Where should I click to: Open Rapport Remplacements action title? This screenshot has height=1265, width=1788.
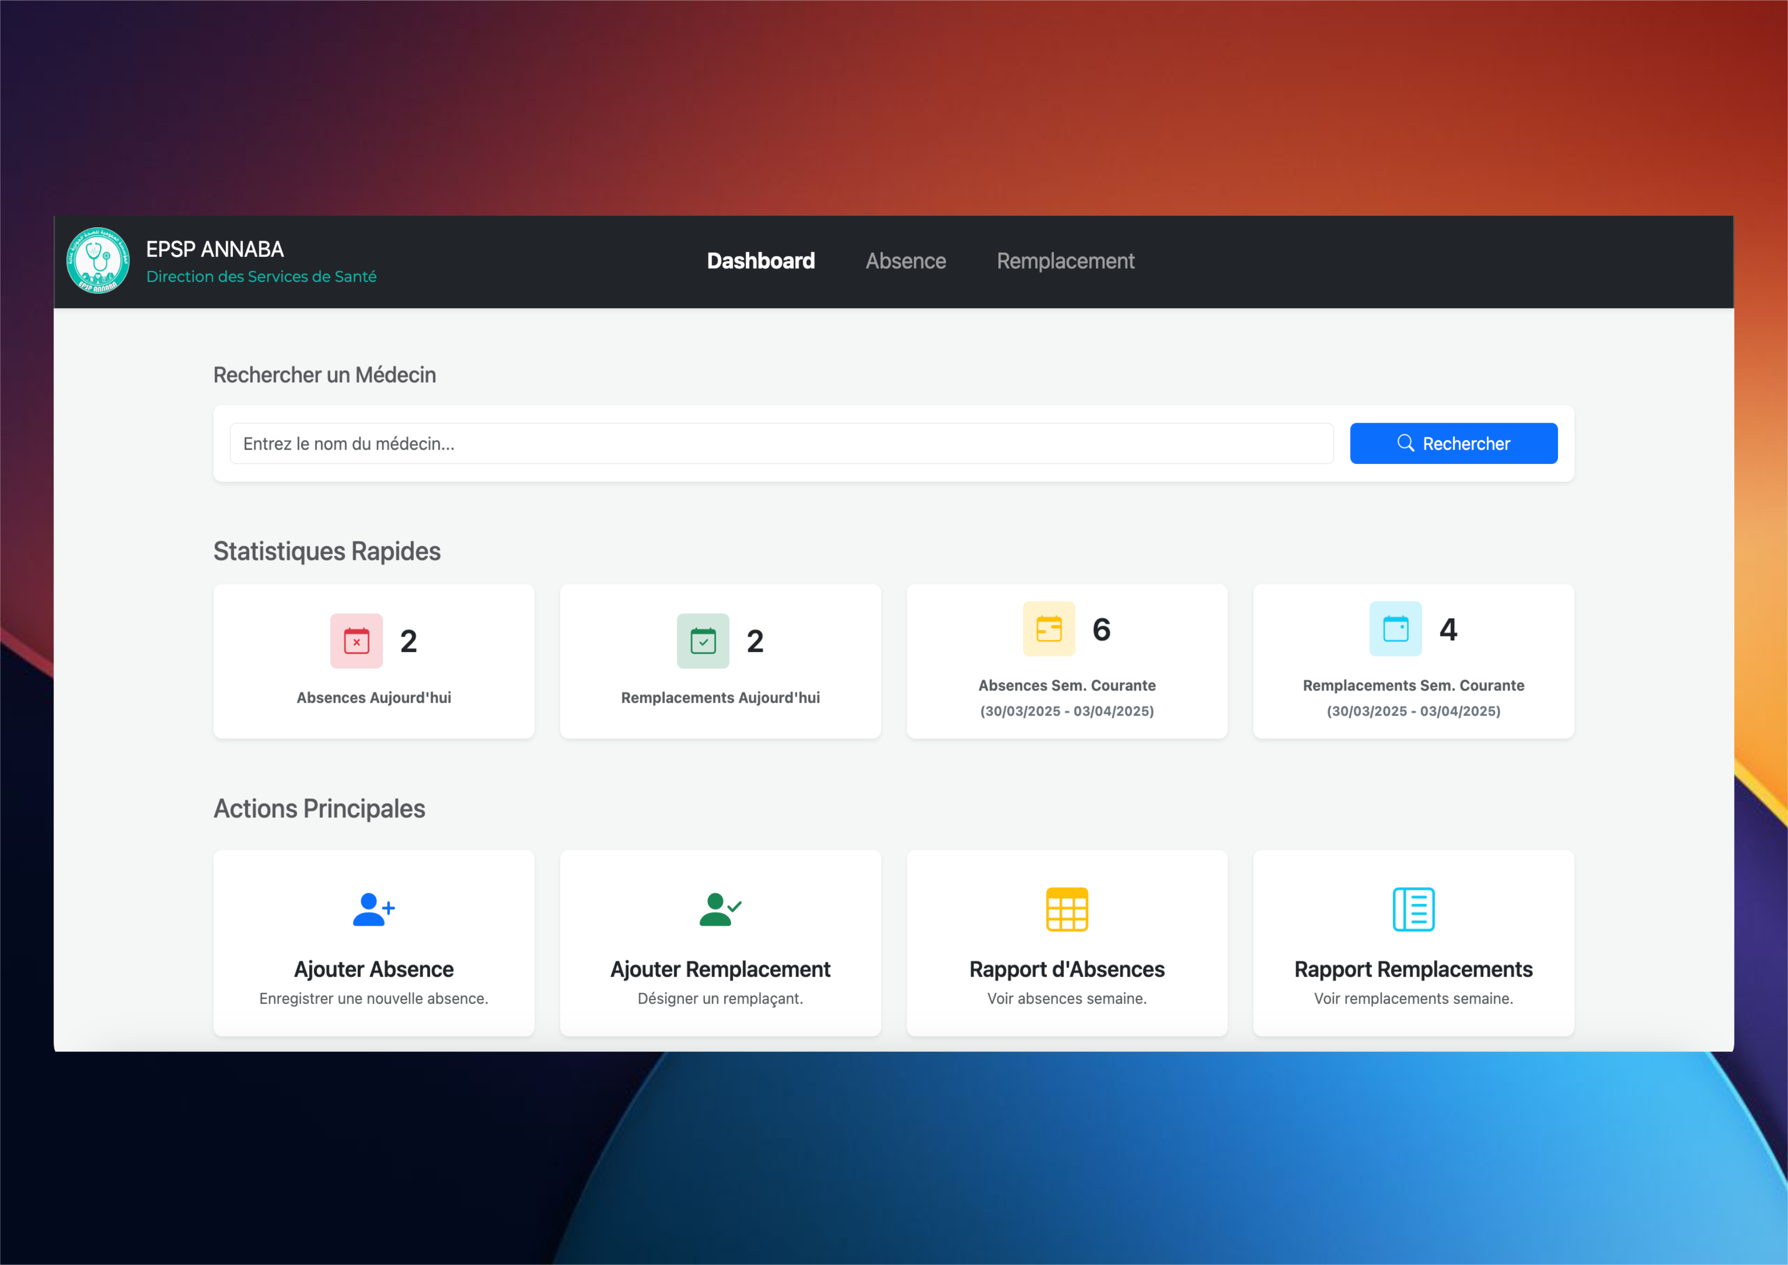[1413, 969]
